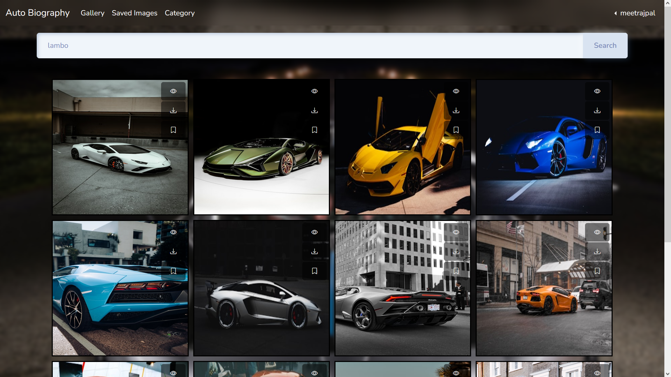Download the grey Lamborghini by office building
Viewport: 671px width, 377px height.
pyautogui.click(x=456, y=252)
